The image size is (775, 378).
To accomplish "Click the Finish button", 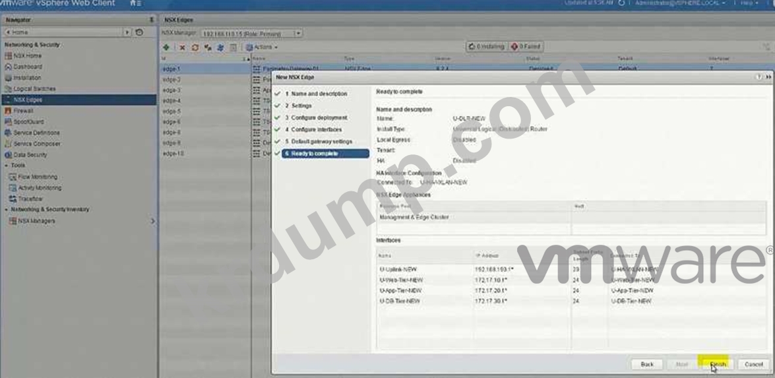I will click(x=717, y=364).
